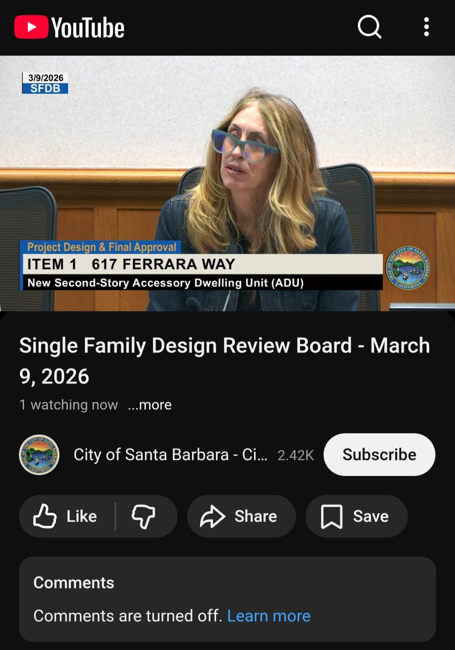Share the video
Image resolution: width=455 pixels, height=650 pixels.
(241, 516)
